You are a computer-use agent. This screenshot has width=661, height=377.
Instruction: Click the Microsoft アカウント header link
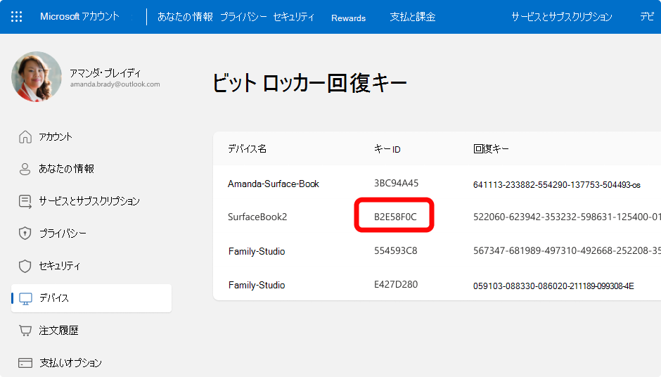pyautogui.click(x=79, y=16)
